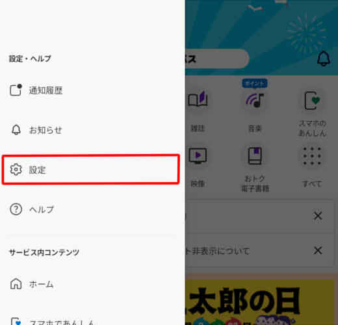Screen dimensions: 338x325
Task: Open the 映像 video icon
Action: click(198, 155)
